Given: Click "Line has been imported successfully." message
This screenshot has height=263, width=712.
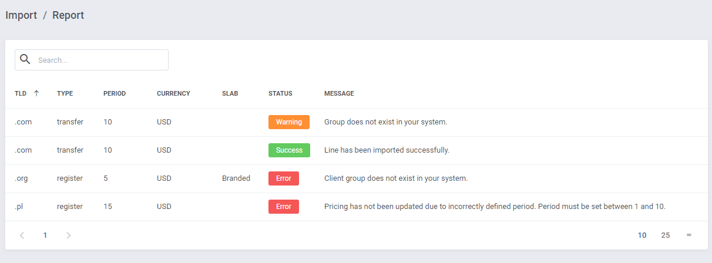Looking at the screenshot, I should tap(387, 150).
